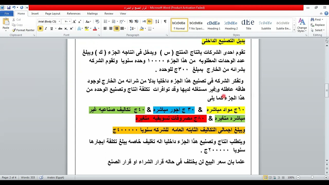
Task: Open the Bullets list dropdown
Action: click(109, 22)
